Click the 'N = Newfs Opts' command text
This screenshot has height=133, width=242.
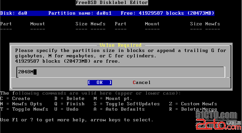pyautogui.click(x=21, y=104)
